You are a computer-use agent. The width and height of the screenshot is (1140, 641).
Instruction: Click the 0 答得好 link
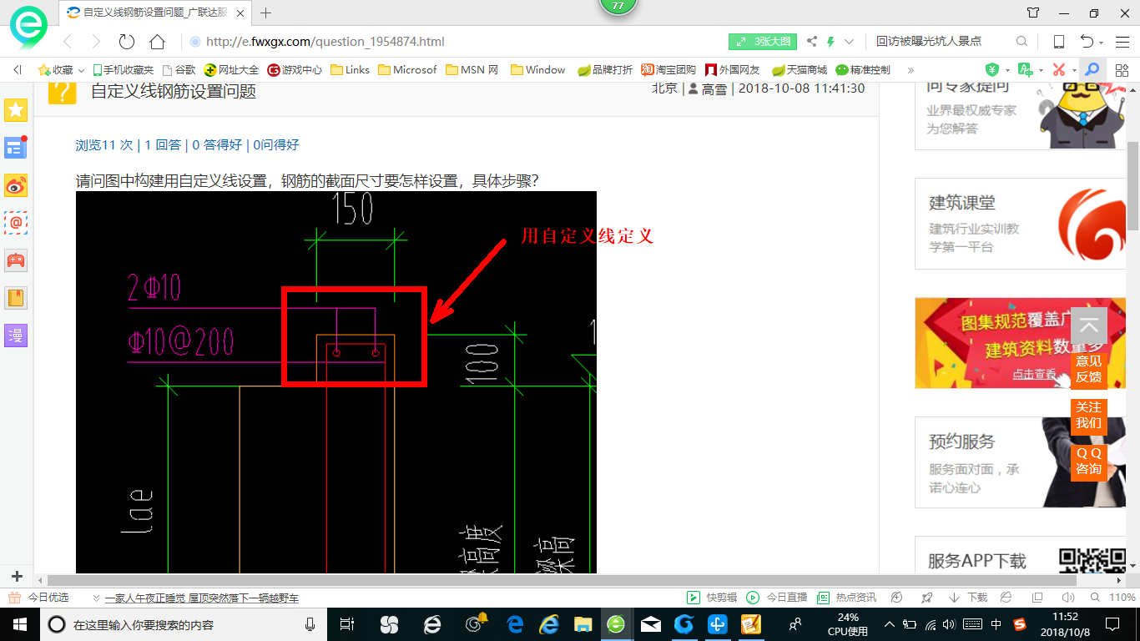coord(217,145)
